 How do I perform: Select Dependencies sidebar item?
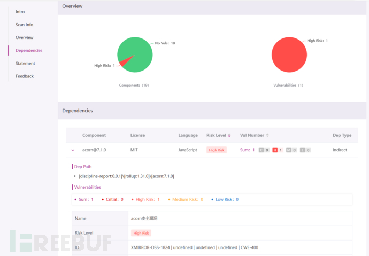pyautogui.click(x=29, y=51)
